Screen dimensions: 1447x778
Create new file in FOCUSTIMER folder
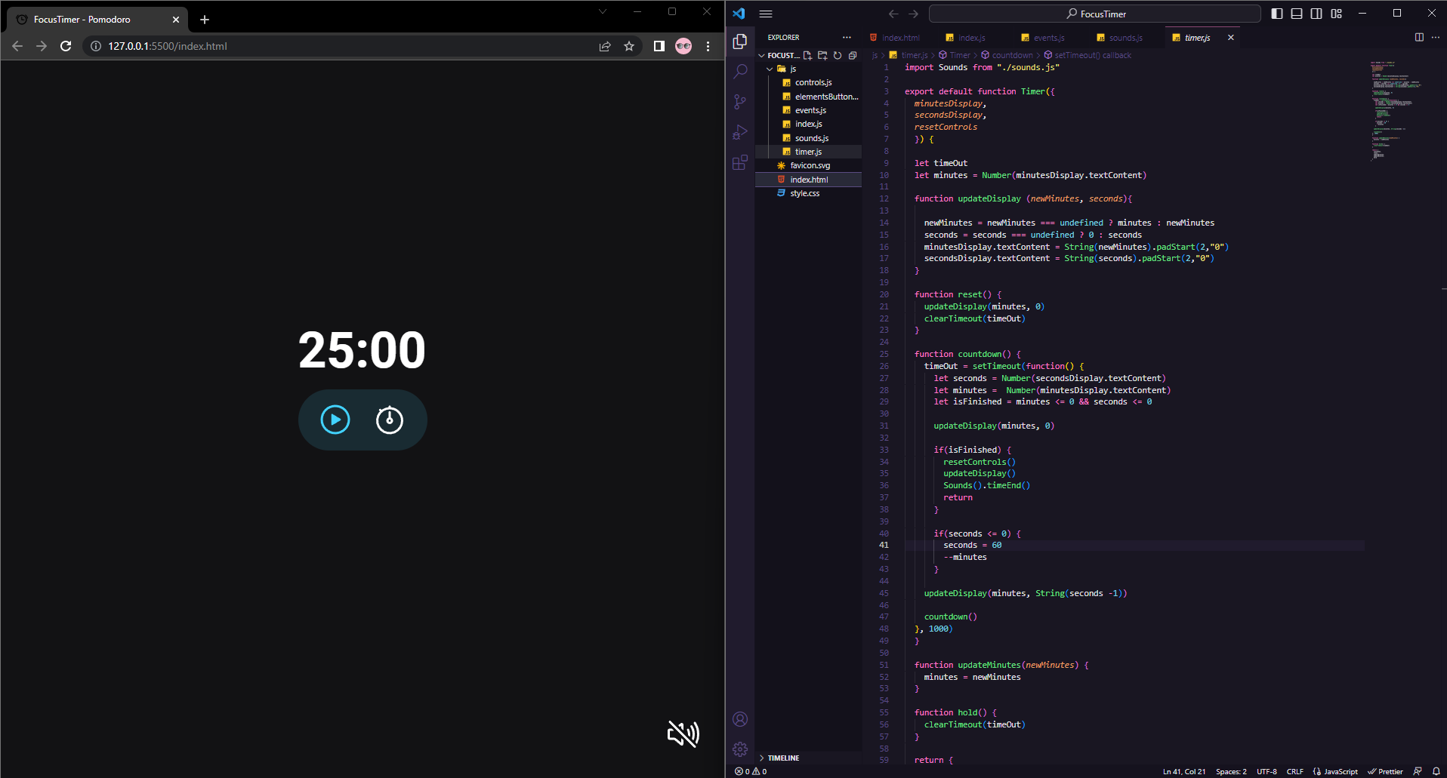807,55
